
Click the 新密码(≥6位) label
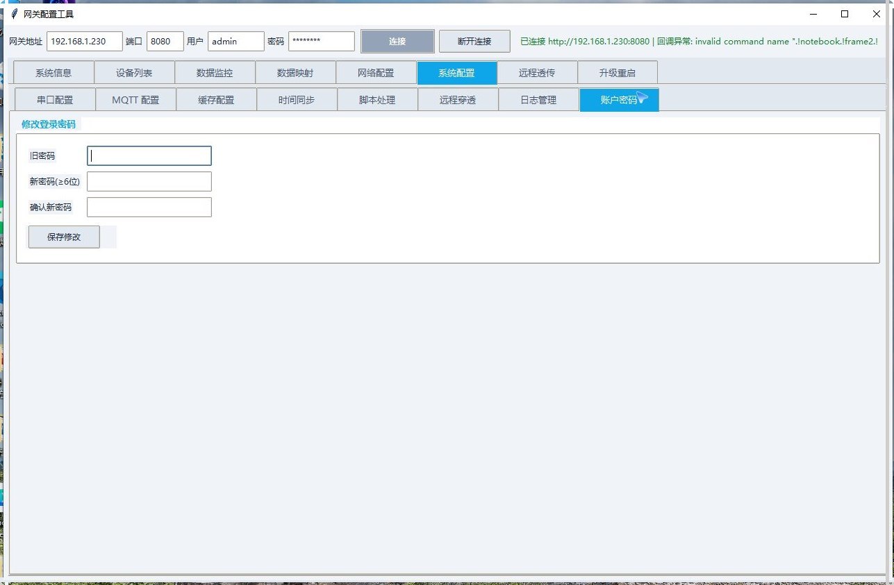[55, 181]
